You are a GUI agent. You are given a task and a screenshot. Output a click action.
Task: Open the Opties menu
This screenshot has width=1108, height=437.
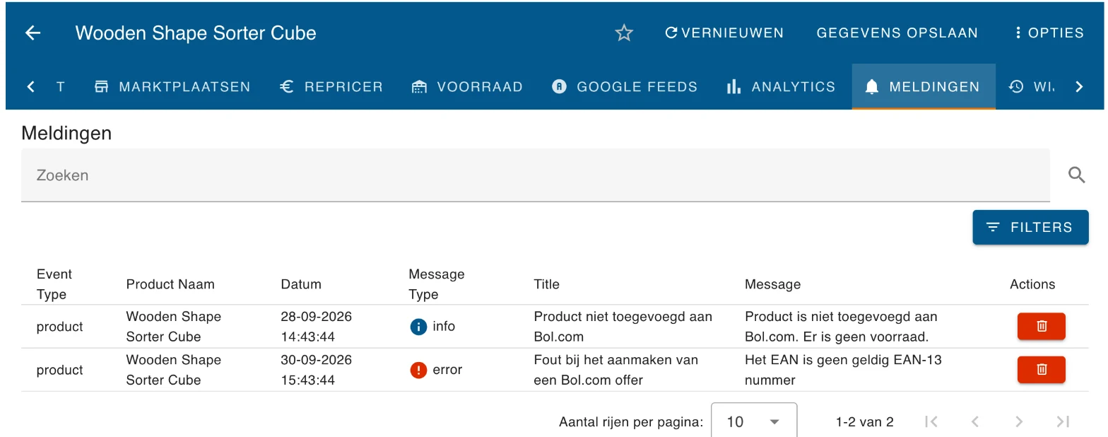coord(1049,33)
